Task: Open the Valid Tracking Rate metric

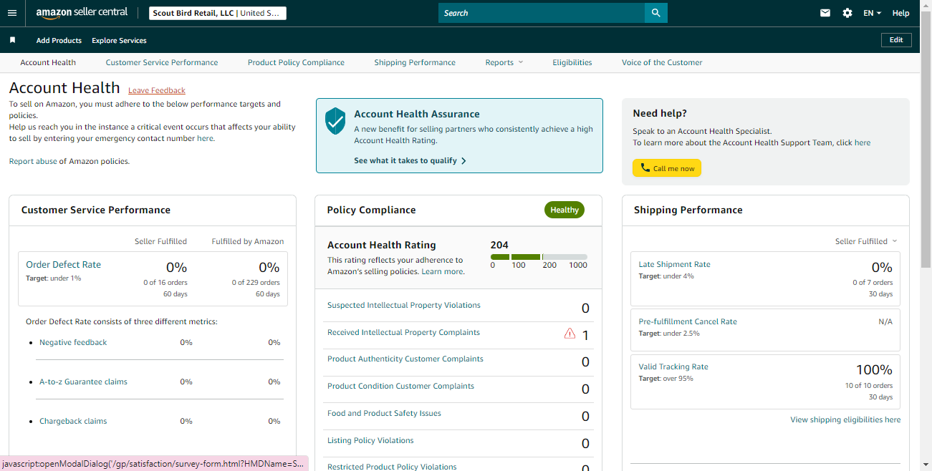Action: (673, 366)
